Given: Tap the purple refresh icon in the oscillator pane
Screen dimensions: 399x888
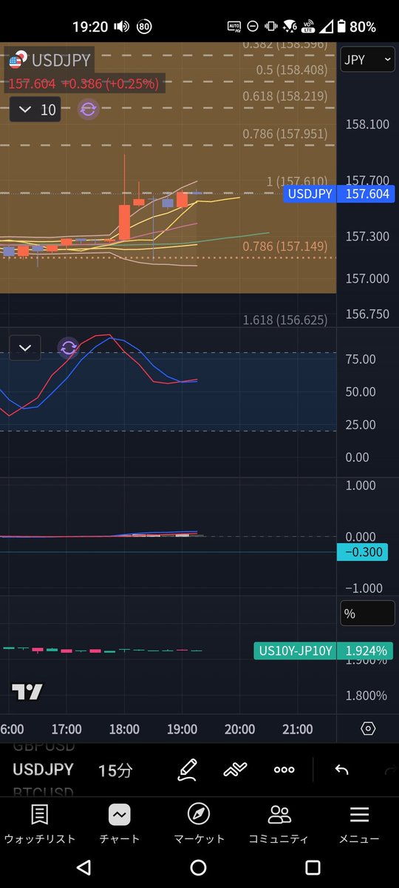Looking at the screenshot, I should pyautogui.click(x=69, y=347).
